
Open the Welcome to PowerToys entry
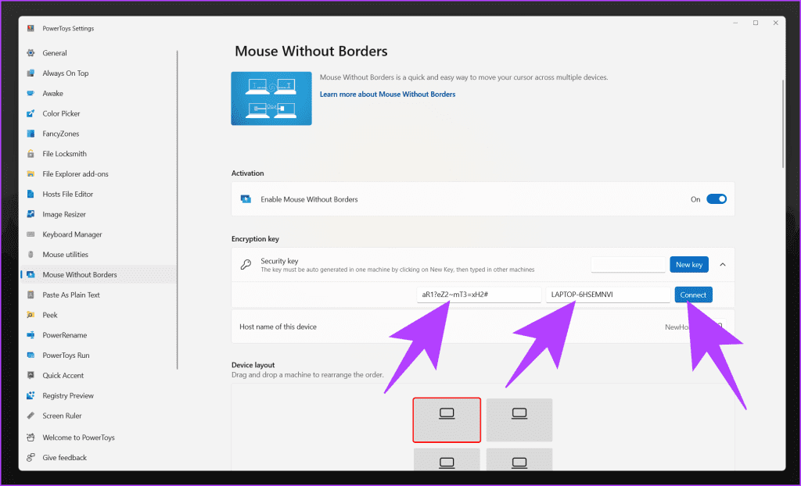pyautogui.click(x=97, y=438)
